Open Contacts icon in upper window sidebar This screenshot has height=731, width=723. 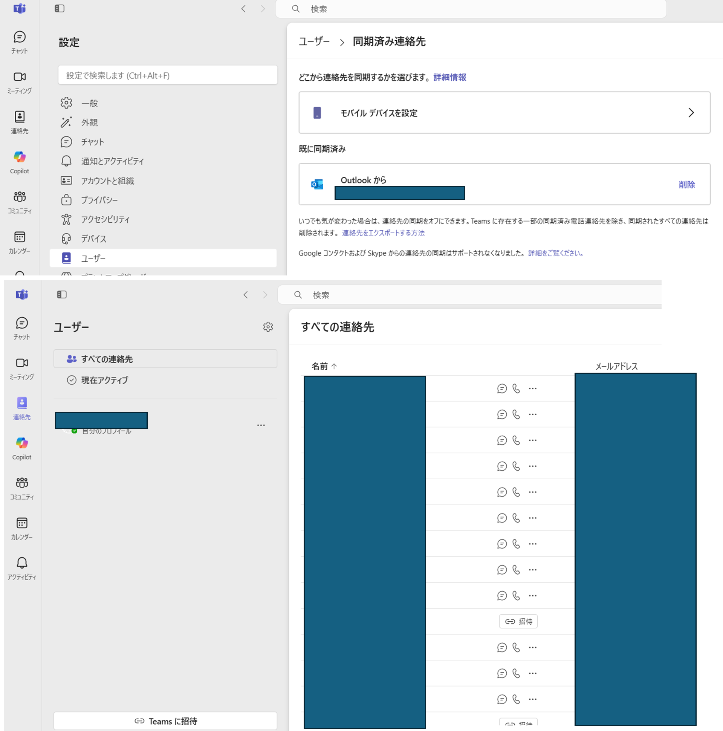[x=19, y=122]
